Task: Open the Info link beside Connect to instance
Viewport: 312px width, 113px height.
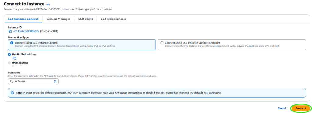Action: tap(48, 4)
